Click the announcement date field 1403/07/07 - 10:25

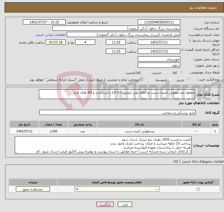coord(44,22)
